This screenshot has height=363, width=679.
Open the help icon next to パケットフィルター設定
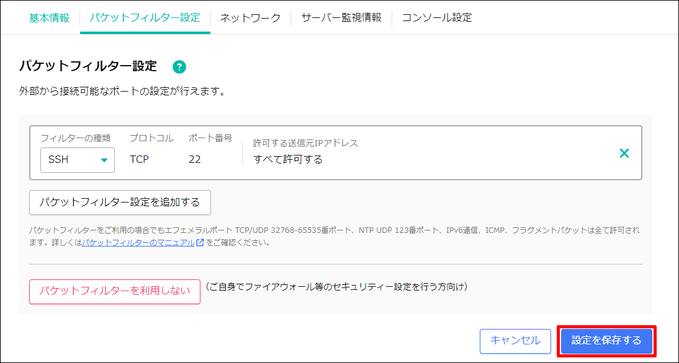coord(180,66)
